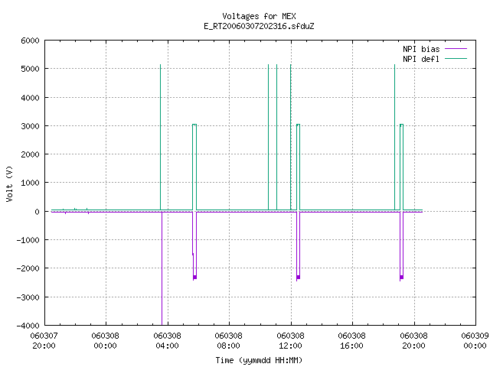The image size is (490, 367).
Task: Click the -3000 y-axis tick label
Action: [x=28, y=297]
